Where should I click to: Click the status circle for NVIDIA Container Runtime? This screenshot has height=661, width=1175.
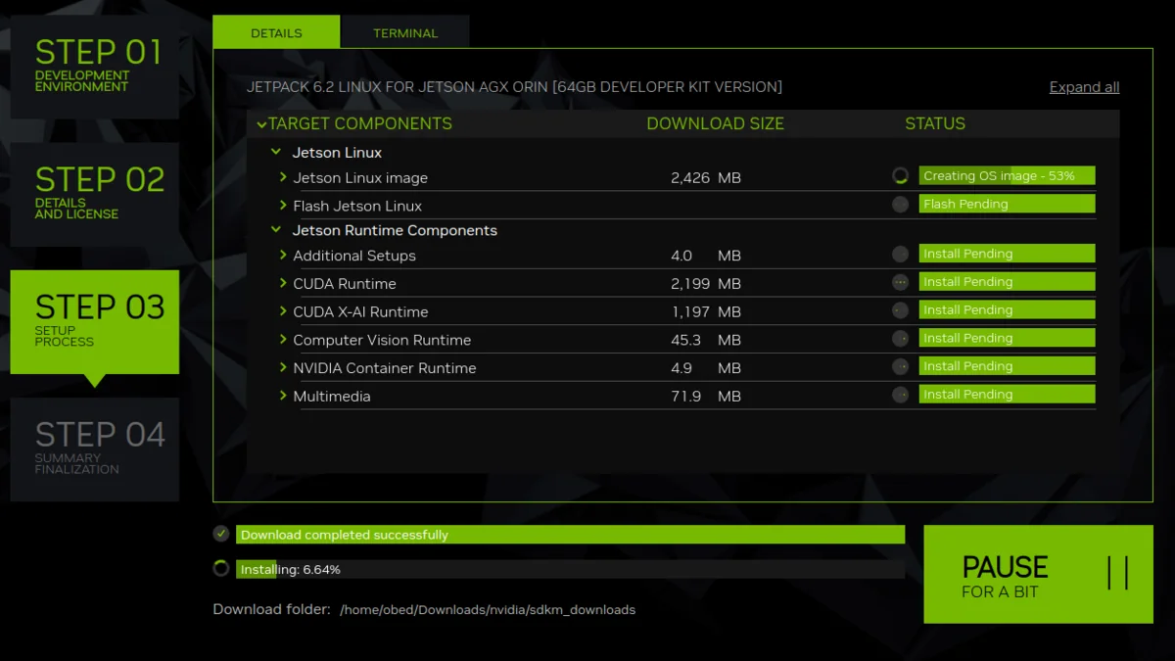pyautogui.click(x=901, y=366)
